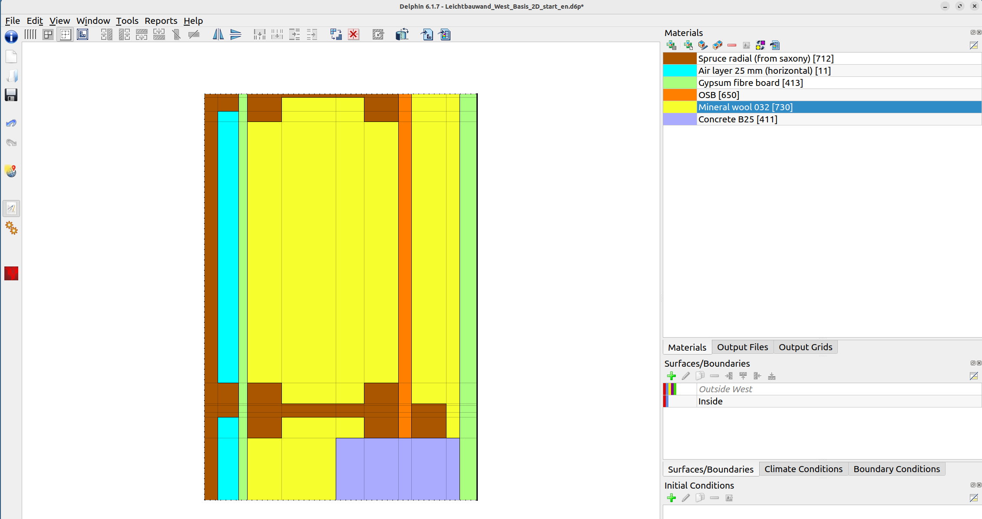Select the Surfaces/Boundaries tab

pos(711,469)
